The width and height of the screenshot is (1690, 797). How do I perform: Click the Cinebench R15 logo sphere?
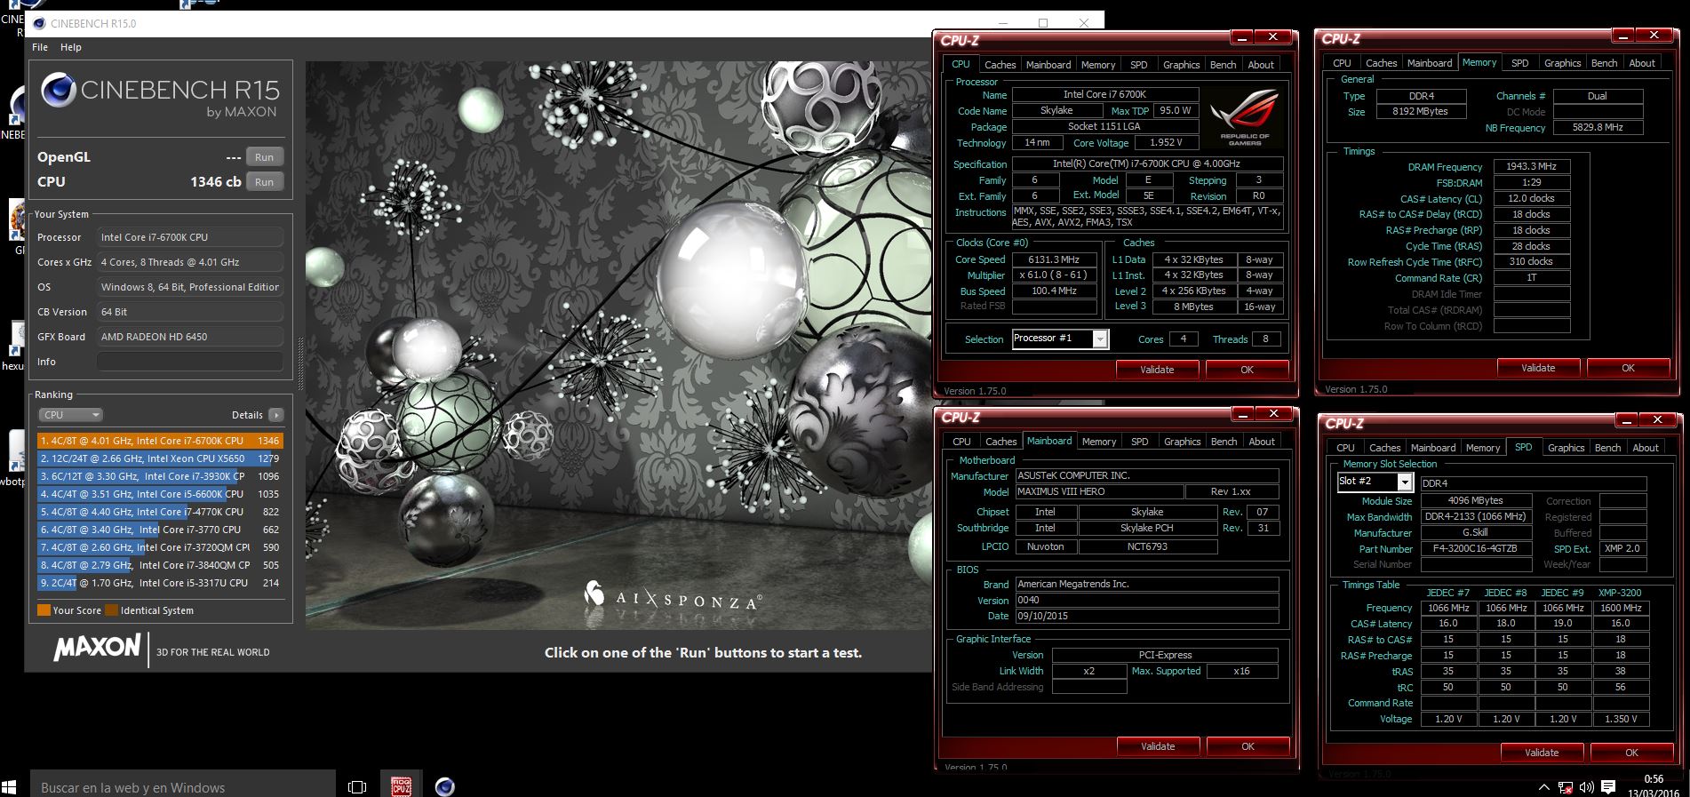tap(59, 91)
